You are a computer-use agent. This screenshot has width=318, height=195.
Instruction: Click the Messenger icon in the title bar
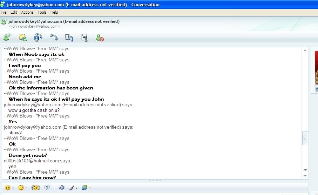2,4
